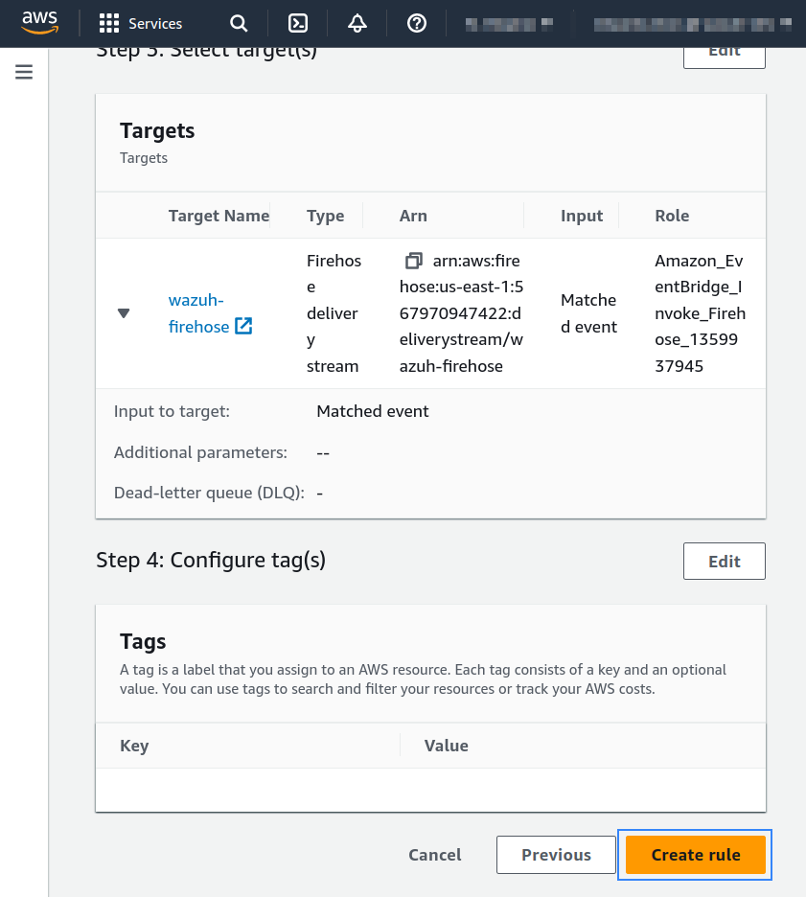This screenshot has height=897, width=806.
Task: Cancel the rule creation
Action: [435, 855]
